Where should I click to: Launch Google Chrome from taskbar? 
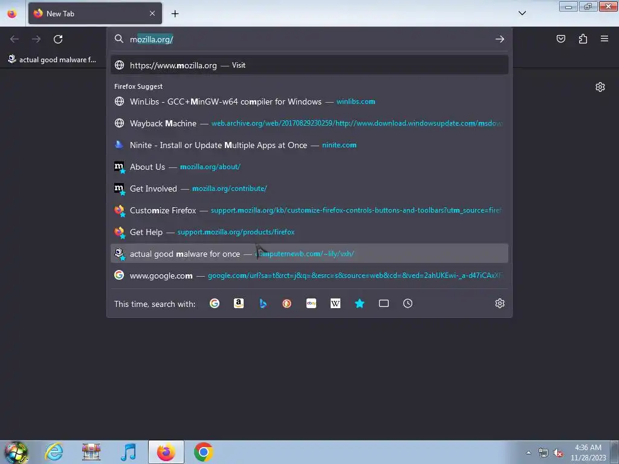[203, 452]
